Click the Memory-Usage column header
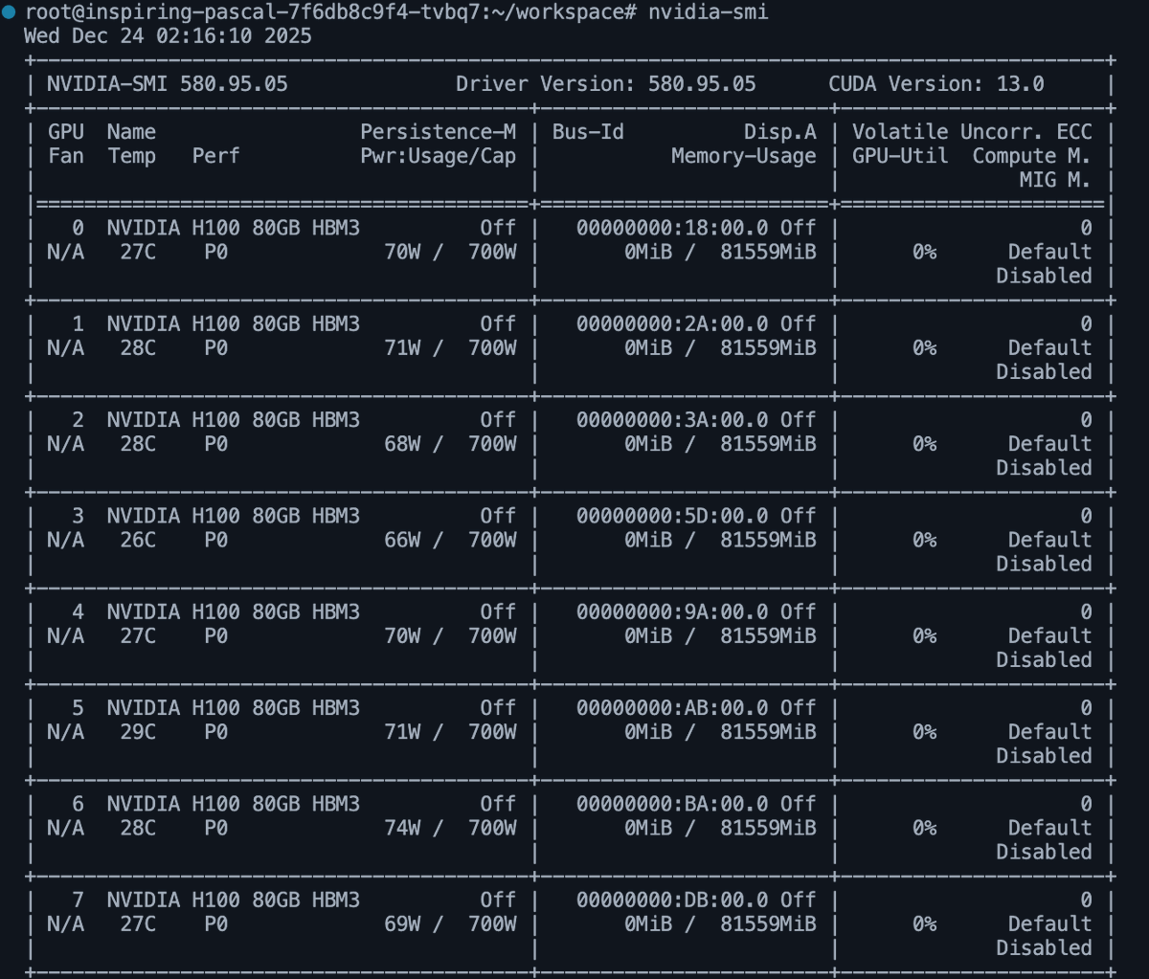Image resolution: width=1149 pixels, height=979 pixels. pyautogui.click(x=744, y=156)
